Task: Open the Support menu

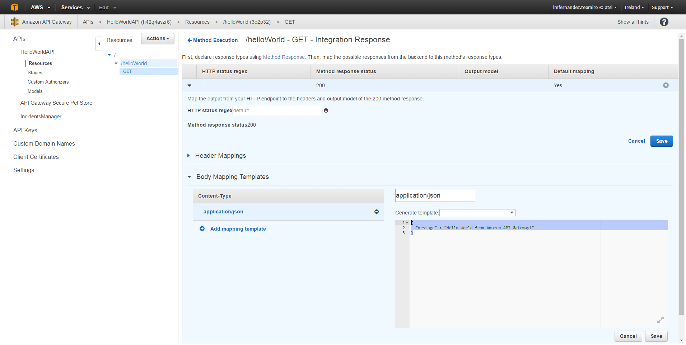Action: pos(662,7)
